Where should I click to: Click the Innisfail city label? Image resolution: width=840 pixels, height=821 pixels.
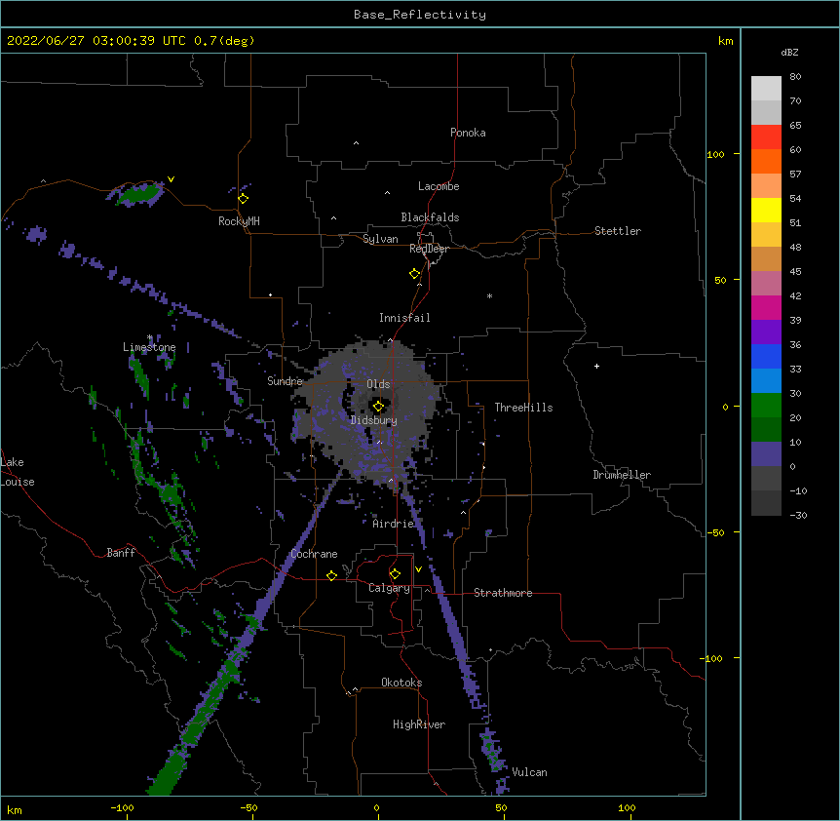tap(404, 318)
